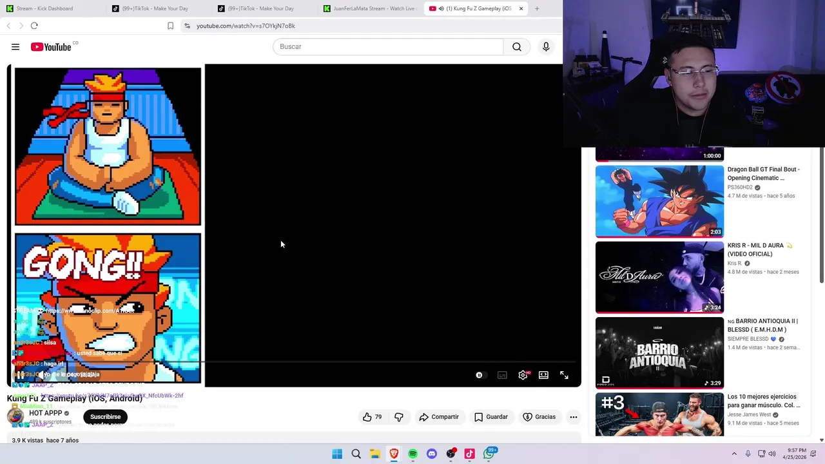This screenshot has width=825, height=464.
Task: Open Spotify from taskbar
Action: click(x=412, y=454)
